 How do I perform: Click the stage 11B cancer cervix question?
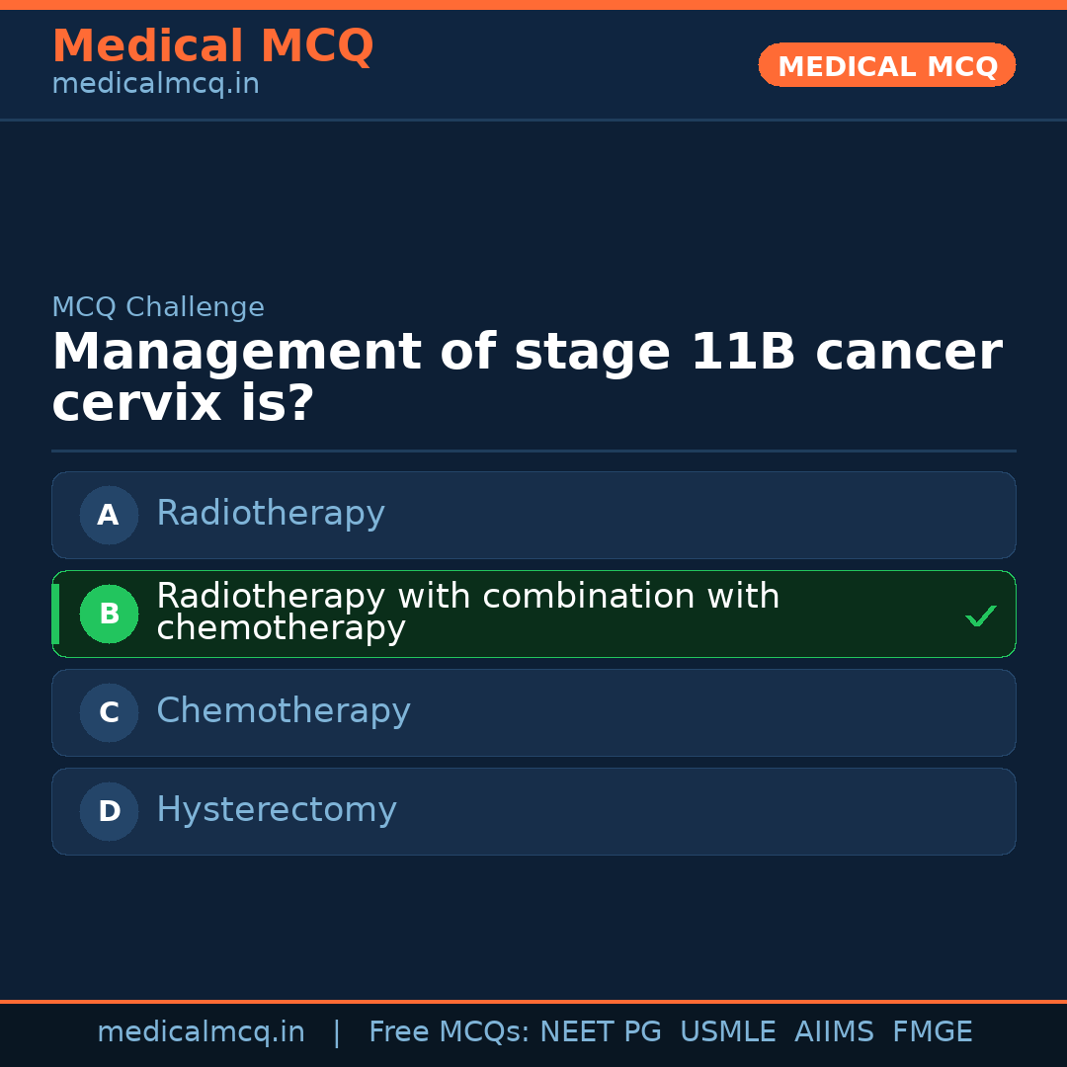[x=527, y=377]
